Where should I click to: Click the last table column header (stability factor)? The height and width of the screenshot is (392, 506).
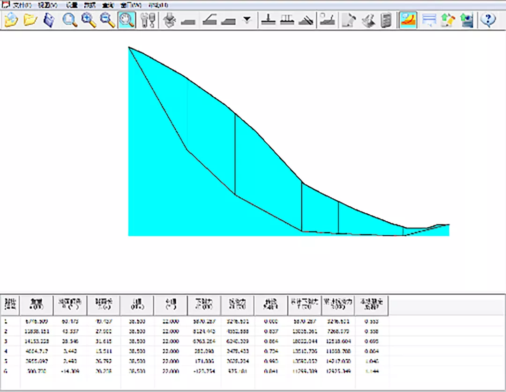[x=372, y=305]
